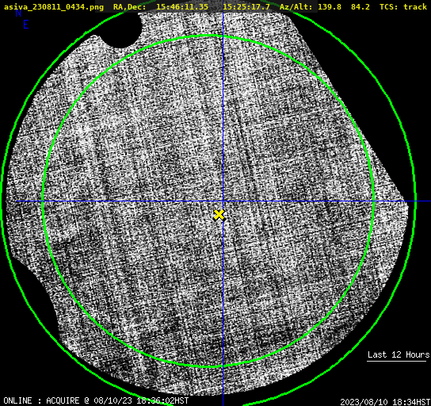Click the yellow X telescope pointing marker

point(219,215)
